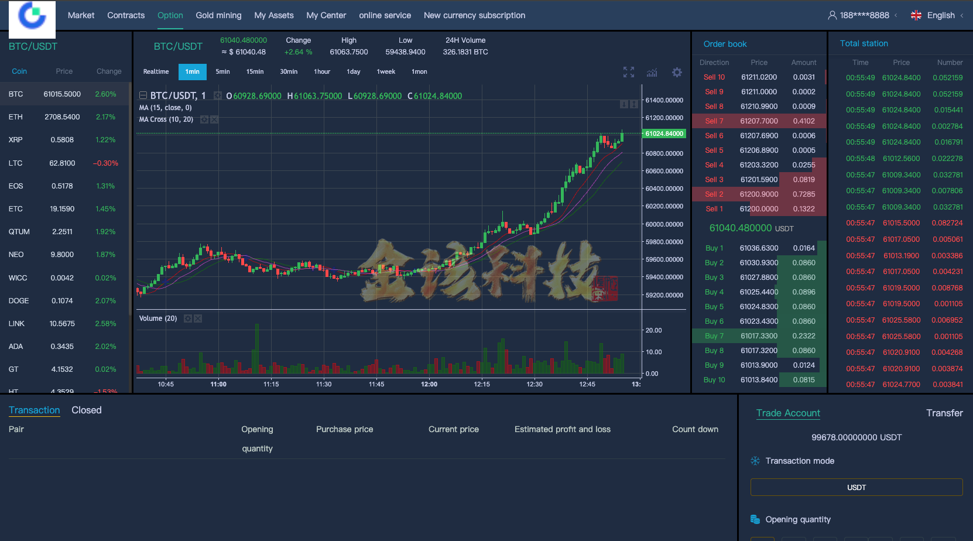This screenshot has width=973, height=541.
Task: Open Volume indicator settings gear
Action: pyautogui.click(x=188, y=319)
